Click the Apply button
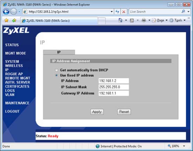193x151 pixels. 97,112
